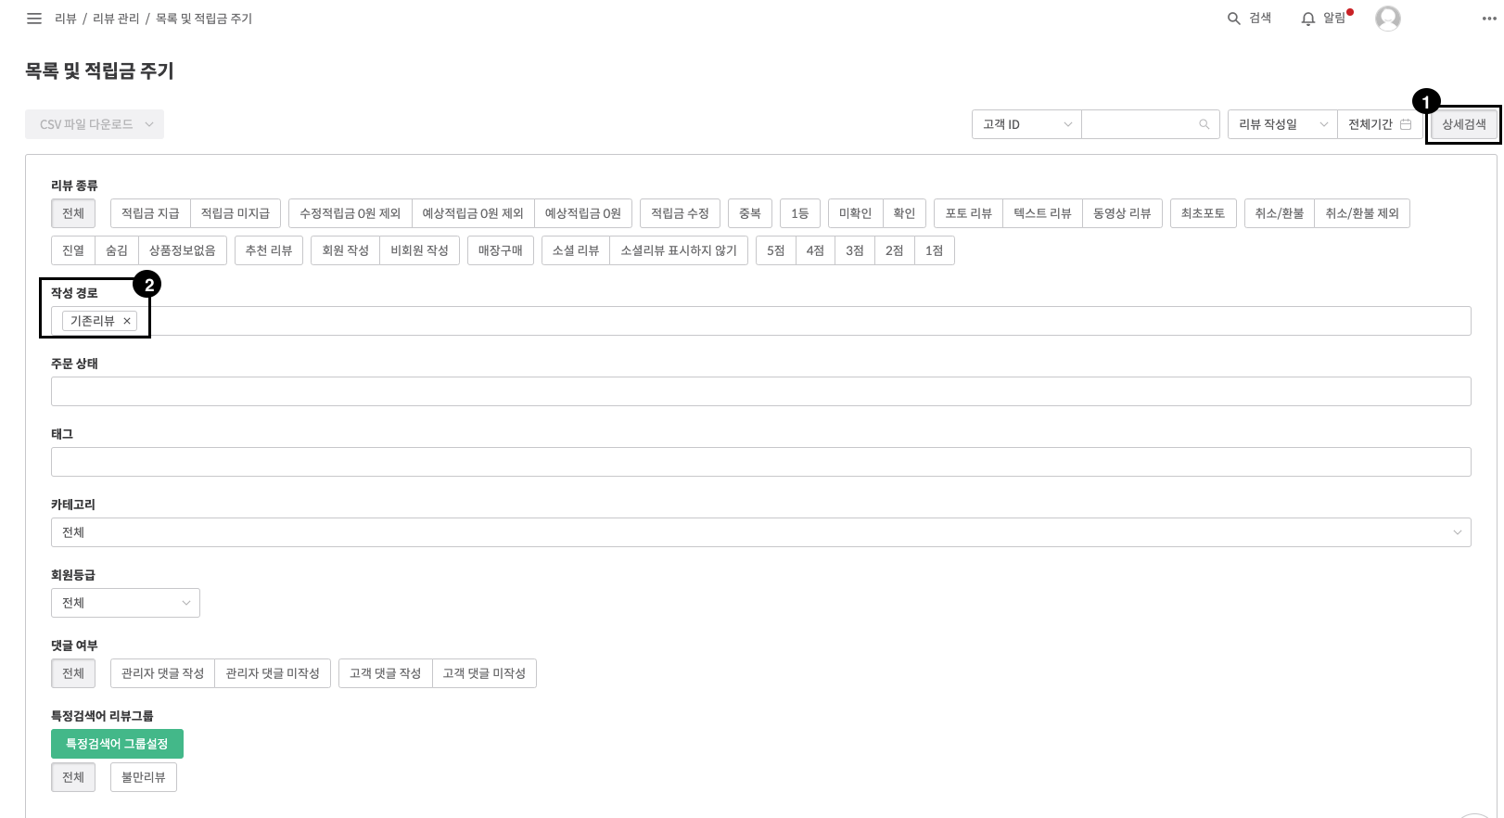Select the 5점 rating filter
This screenshot has height=818, width=1504.
tap(776, 250)
